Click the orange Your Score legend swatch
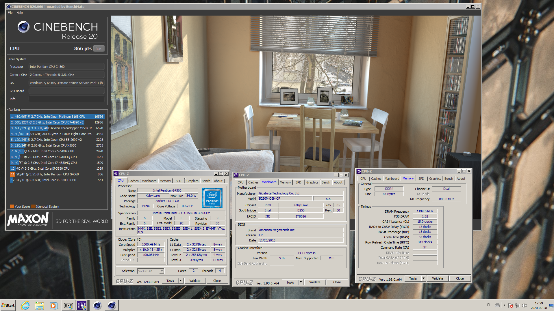 pyautogui.click(x=12, y=207)
